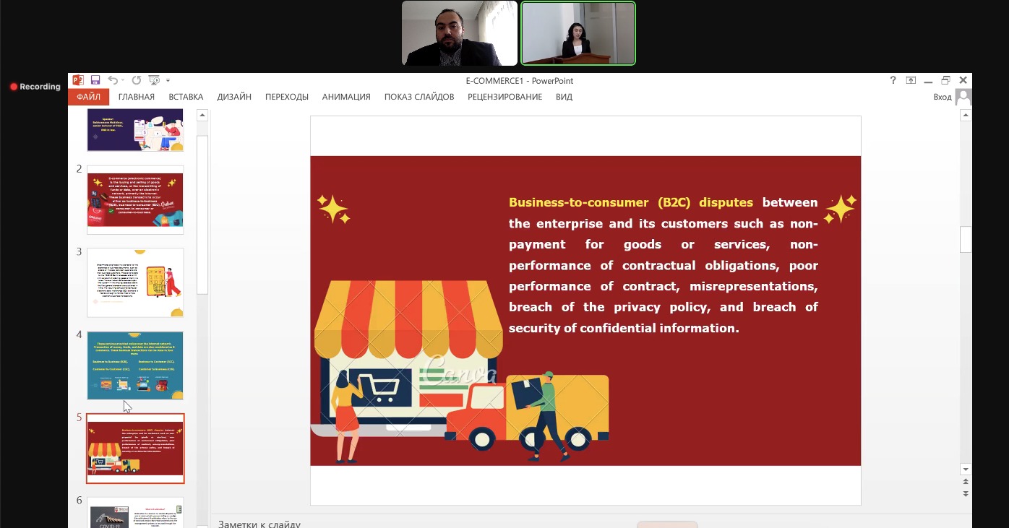Open the Undo history dropdown arrow
Viewport: 1009px width, 528px height.
[x=123, y=80]
